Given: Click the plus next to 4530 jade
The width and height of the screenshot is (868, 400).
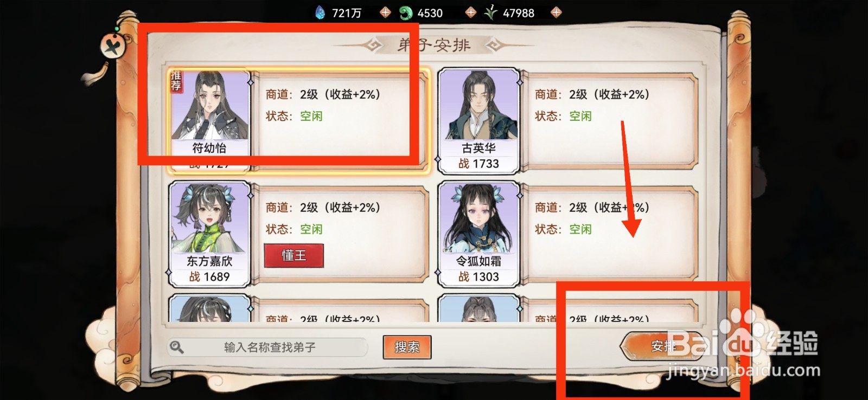Looking at the screenshot, I should click(x=471, y=12).
